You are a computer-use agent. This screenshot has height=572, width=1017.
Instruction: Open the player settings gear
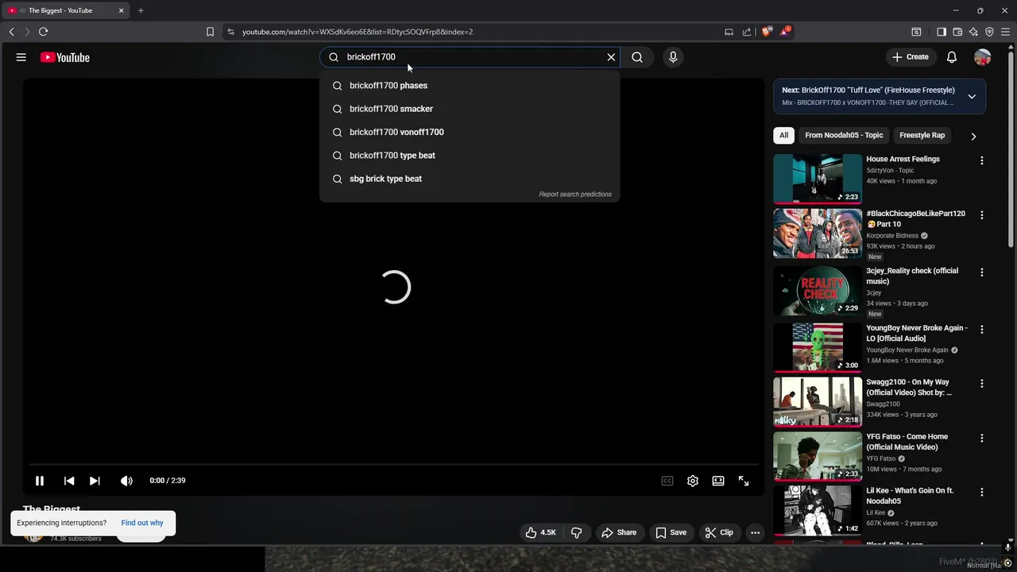(x=693, y=481)
